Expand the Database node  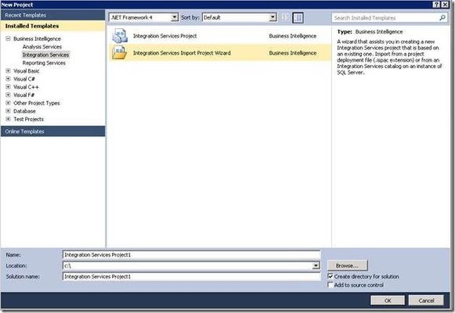tap(8, 111)
